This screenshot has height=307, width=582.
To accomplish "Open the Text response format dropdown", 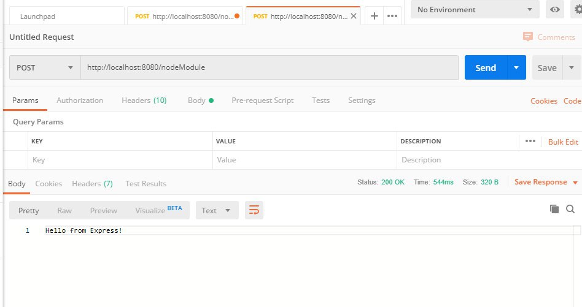I will pyautogui.click(x=217, y=210).
